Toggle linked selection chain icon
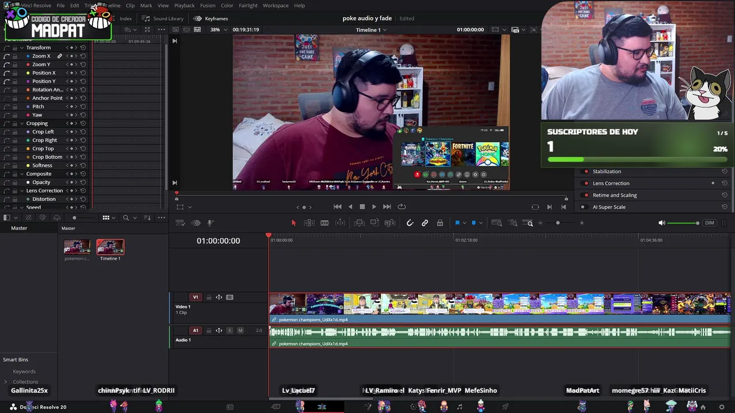 (425, 223)
